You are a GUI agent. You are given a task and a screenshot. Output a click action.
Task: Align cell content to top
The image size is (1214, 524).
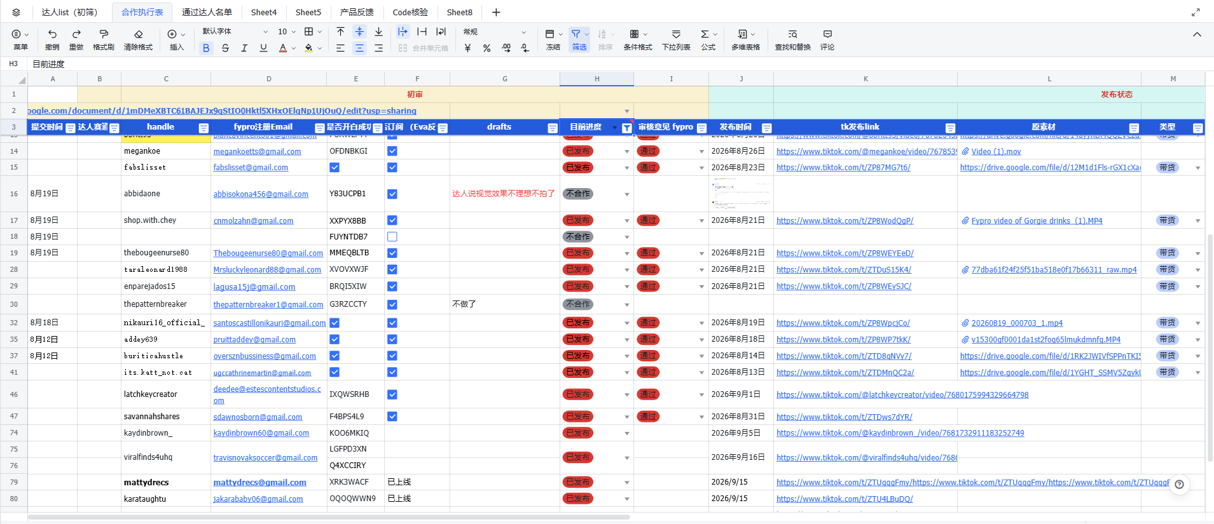tap(341, 32)
